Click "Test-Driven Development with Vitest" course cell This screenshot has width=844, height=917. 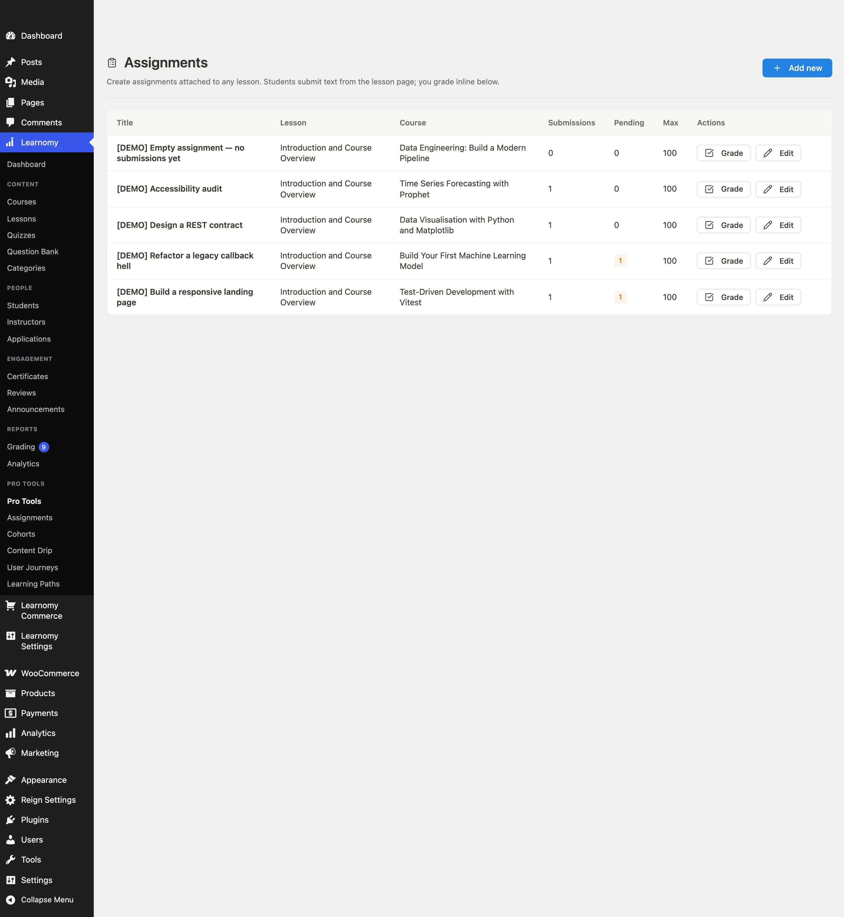tap(457, 297)
